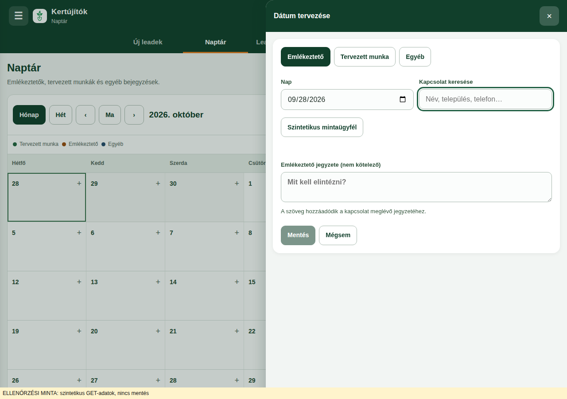Click the plus icon on day 20

pos(158,331)
